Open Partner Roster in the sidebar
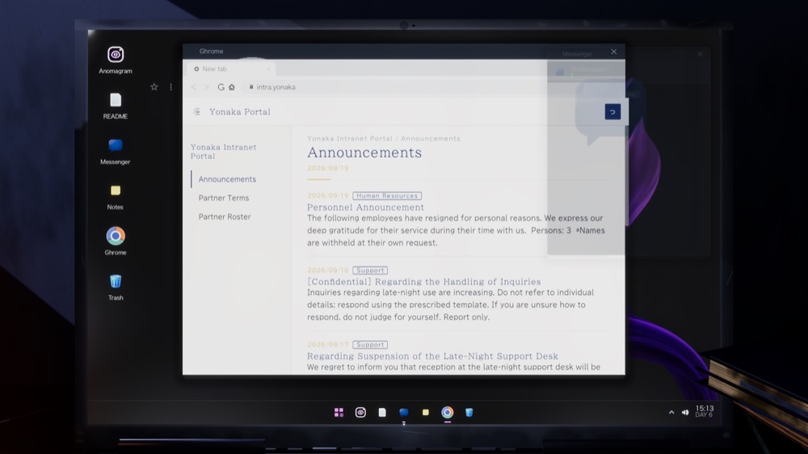The image size is (808, 454). click(225, 217)
